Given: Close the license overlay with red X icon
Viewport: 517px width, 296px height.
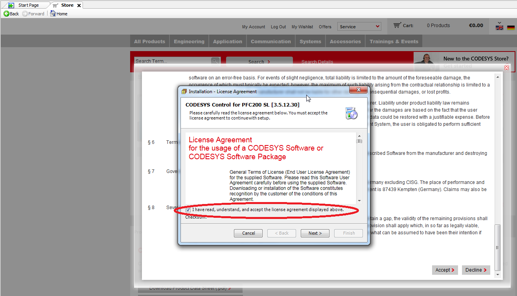Looking at the screenshot, I should tap(506, 68).
